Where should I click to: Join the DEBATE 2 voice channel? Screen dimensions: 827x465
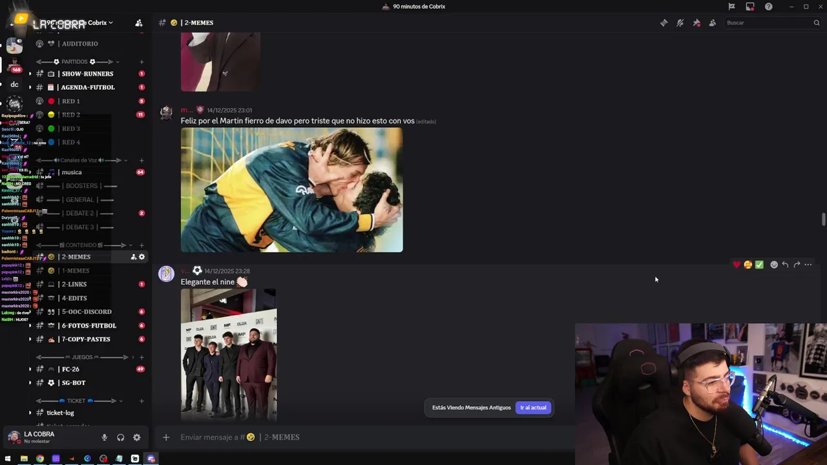point(80,213)
